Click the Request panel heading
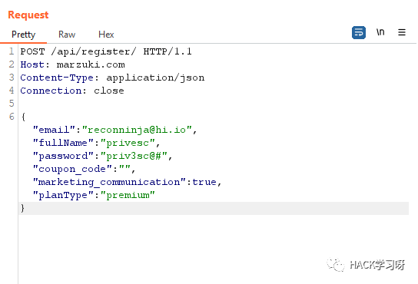The width and height of the screenshot is (418, 284). coord(28,15)
